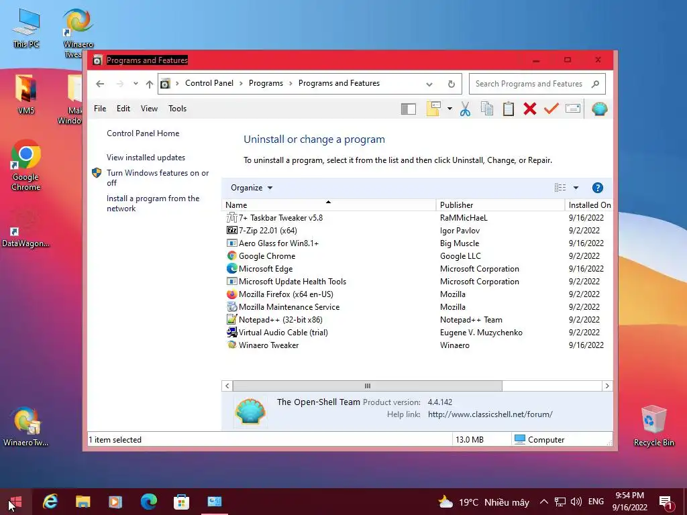This screenshot has height=515, width=687.
Task: Open Control Panel Home link
Action: coord(143,133)
